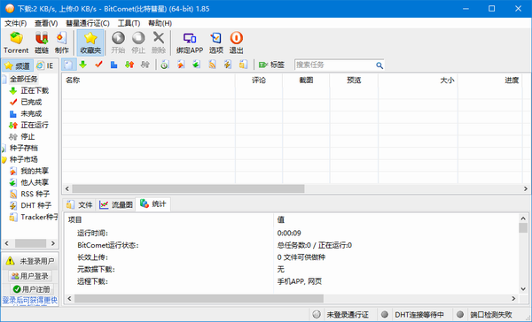Sort by the 名称 column header
This screenshot has height=322, width=532.
click(x=149, y=80)
